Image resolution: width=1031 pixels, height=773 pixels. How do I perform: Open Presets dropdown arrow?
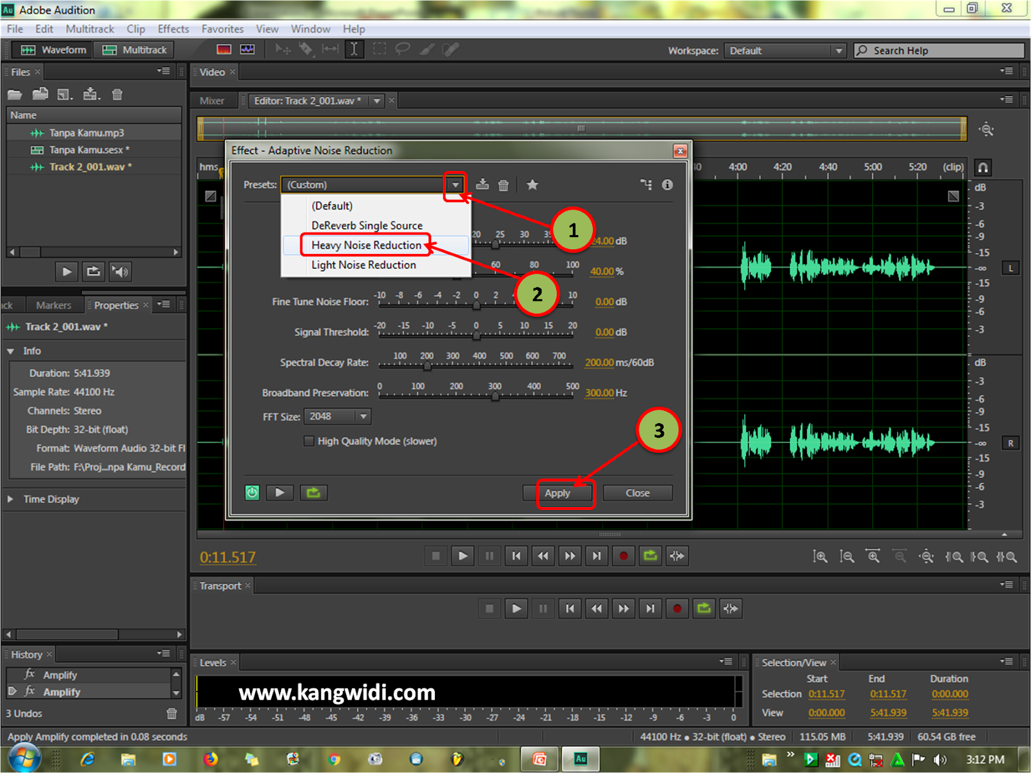coord(456,185)
